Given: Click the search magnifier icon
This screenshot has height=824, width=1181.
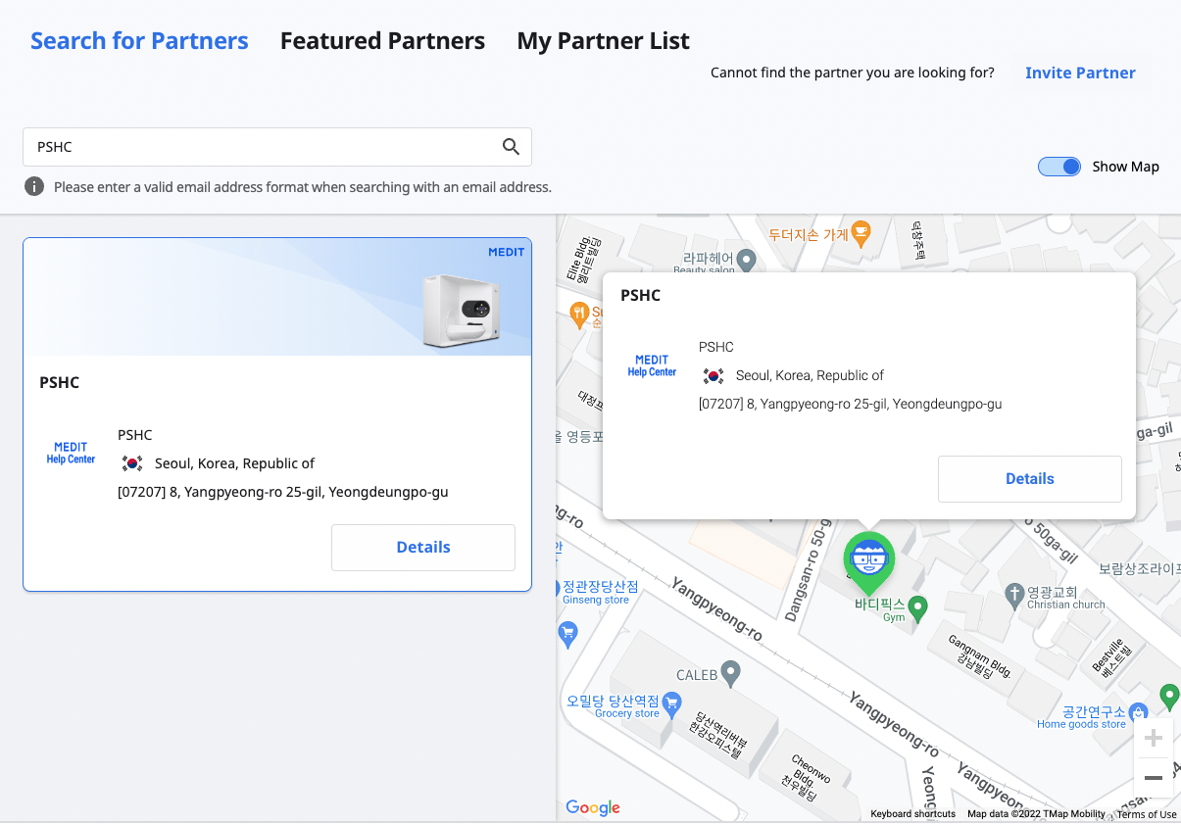Looking at the screenshot, I should pos(511,147).
